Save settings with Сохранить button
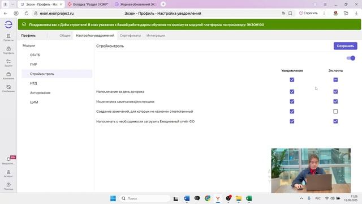The height and width of the screenshot is (204, 362). [x=345, y=46]
